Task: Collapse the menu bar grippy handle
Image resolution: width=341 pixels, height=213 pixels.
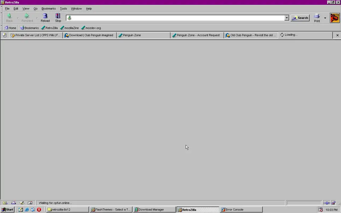Action: point(1,9)
